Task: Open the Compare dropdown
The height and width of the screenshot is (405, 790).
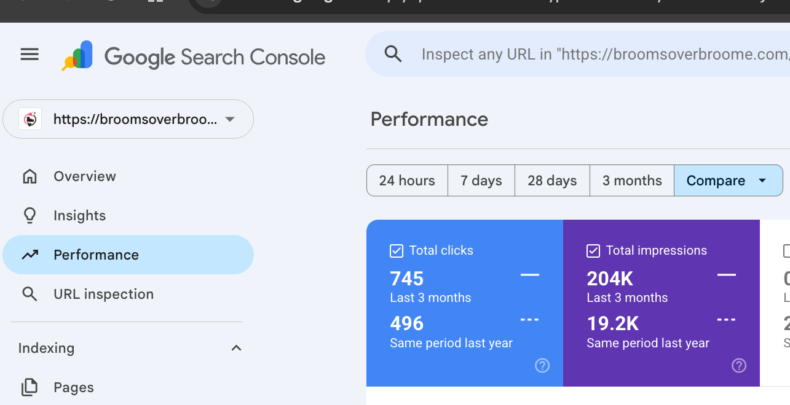Action: click(x=729, y=180)
